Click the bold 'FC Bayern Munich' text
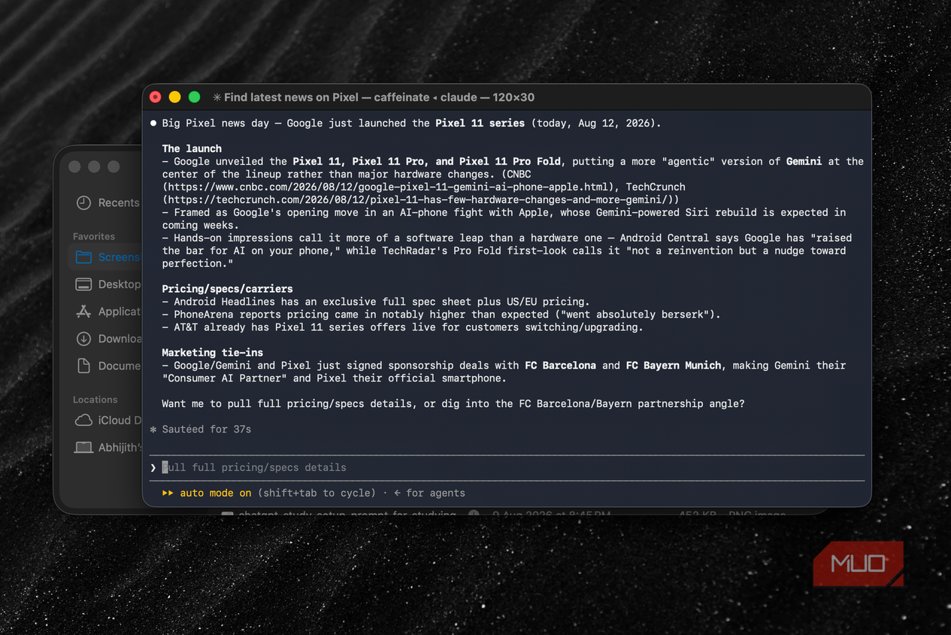The width and height of the screenshot is (951, 635). [x=674, y=365]
